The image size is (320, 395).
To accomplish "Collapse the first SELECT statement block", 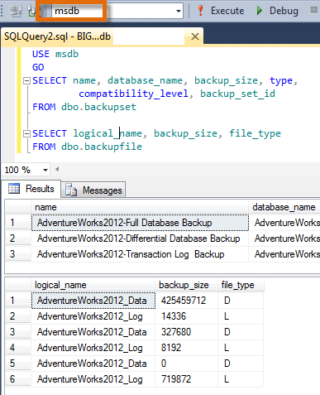I will pos(26,80).
